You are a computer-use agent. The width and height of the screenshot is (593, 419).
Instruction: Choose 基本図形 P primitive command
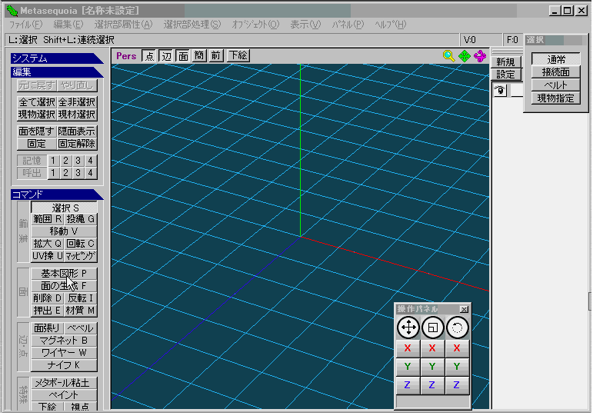(64, 273)
